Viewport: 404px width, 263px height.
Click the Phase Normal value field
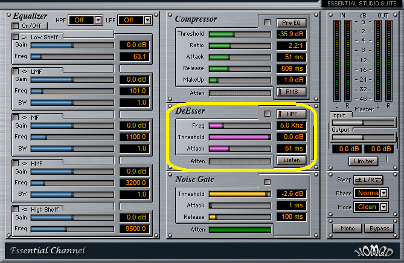coord(367,193)
